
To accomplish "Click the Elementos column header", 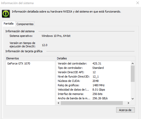I will coord(31,58).
